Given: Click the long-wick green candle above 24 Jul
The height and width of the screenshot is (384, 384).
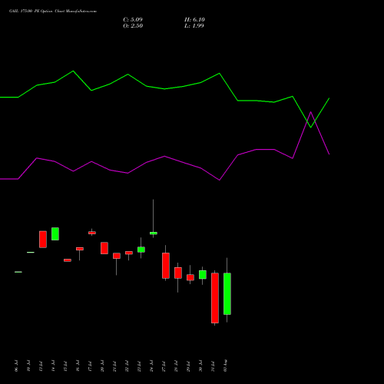Looking at the screenshot, I should 154,233.
